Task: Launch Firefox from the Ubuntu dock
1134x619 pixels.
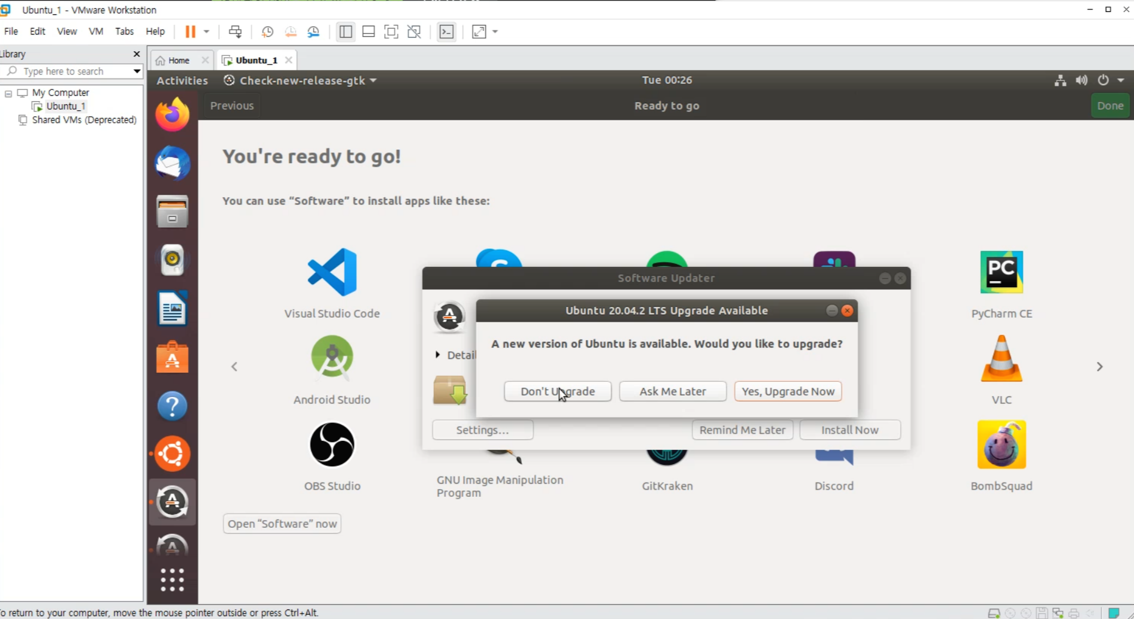Action: pos(172,114)
